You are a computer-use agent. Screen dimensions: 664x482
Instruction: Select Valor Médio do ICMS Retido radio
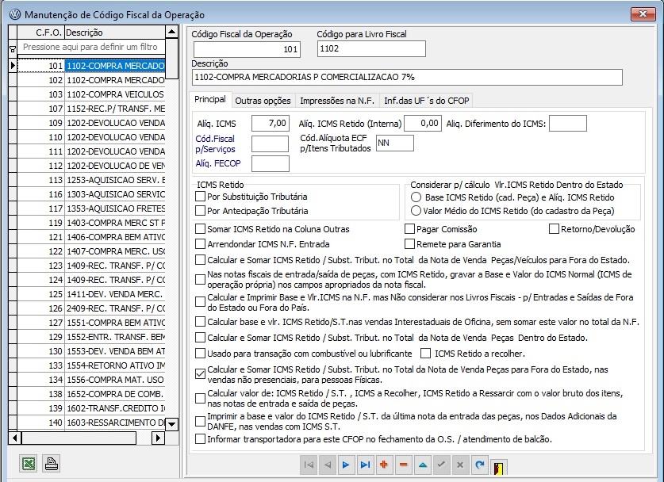416,211
